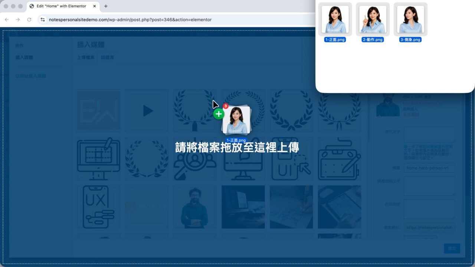Click the 2-動作.png filename label in Finder
Screen dimensions: 475x267
(373, 40)
